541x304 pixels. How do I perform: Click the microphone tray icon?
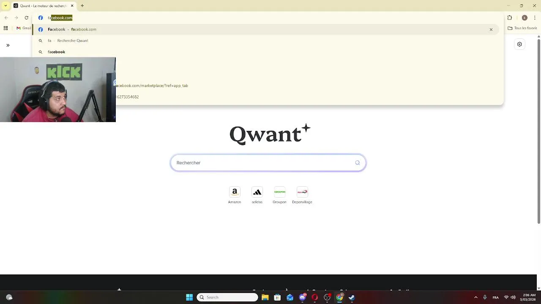point(485,297)
